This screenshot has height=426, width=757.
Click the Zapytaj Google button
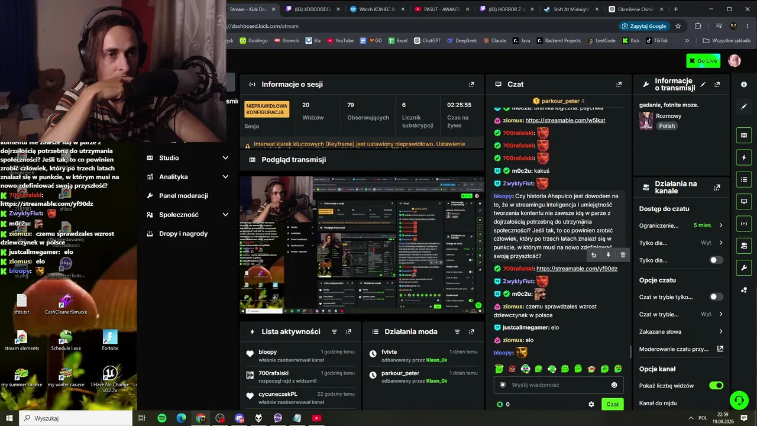coord(644,26)
